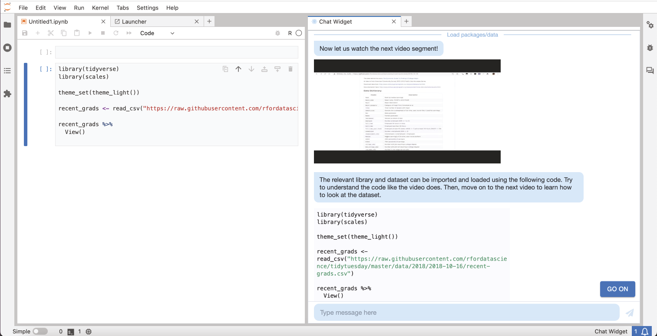Open the kernel count icon in status bar
The height and width of the screenshot is (336, 657).
click(x=89, y=332)
